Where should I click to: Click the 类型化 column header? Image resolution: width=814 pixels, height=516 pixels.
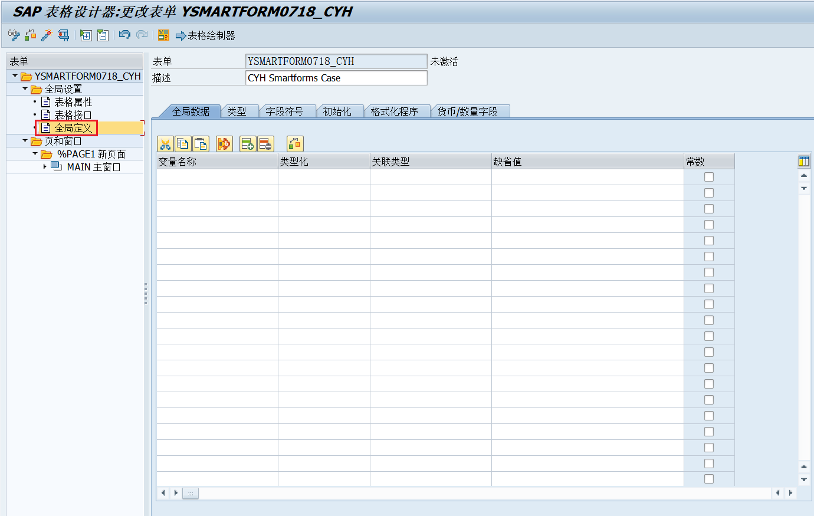click(324, 162)
